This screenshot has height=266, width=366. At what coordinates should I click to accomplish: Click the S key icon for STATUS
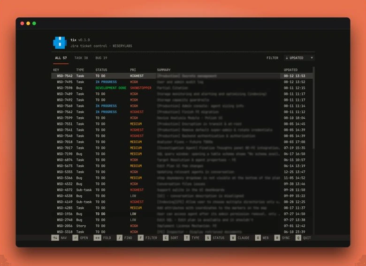(208, 238)
